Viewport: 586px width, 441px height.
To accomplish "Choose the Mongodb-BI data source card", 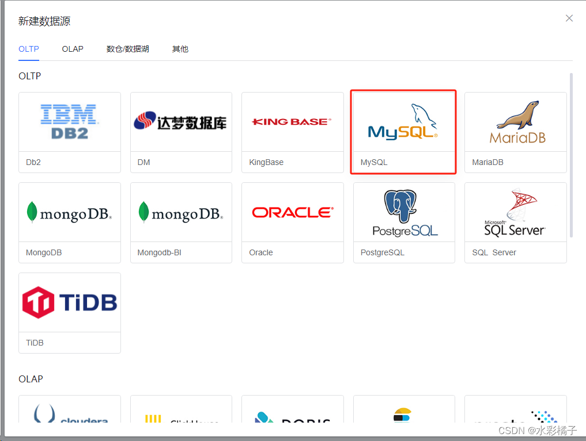I will pos(181,223).
